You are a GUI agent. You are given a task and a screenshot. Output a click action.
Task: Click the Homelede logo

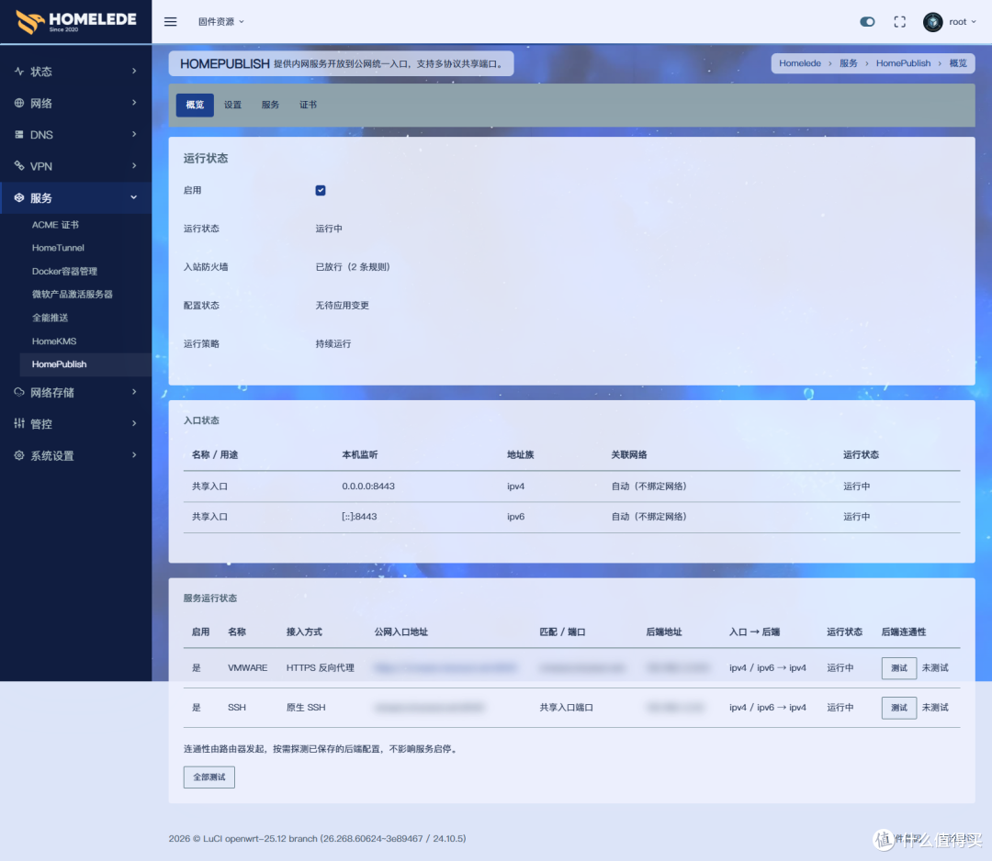76,21
